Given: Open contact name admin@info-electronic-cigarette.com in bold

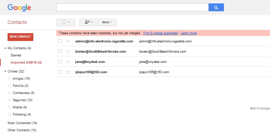Looking at the screenshot, I should [x=104, y=41].
